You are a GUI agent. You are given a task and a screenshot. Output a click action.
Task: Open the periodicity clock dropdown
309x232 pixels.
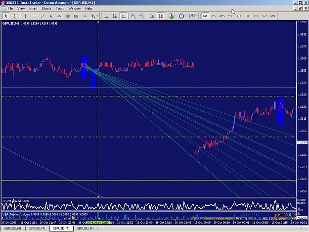(x=182, y=16)
